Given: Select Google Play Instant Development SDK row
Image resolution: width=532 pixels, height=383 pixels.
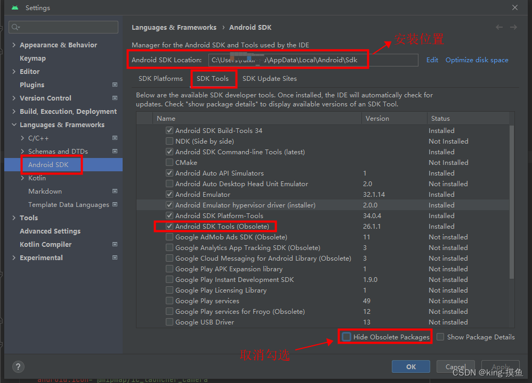Looking at the screenshot, I should pyautogui.click(x=323, y=279).
